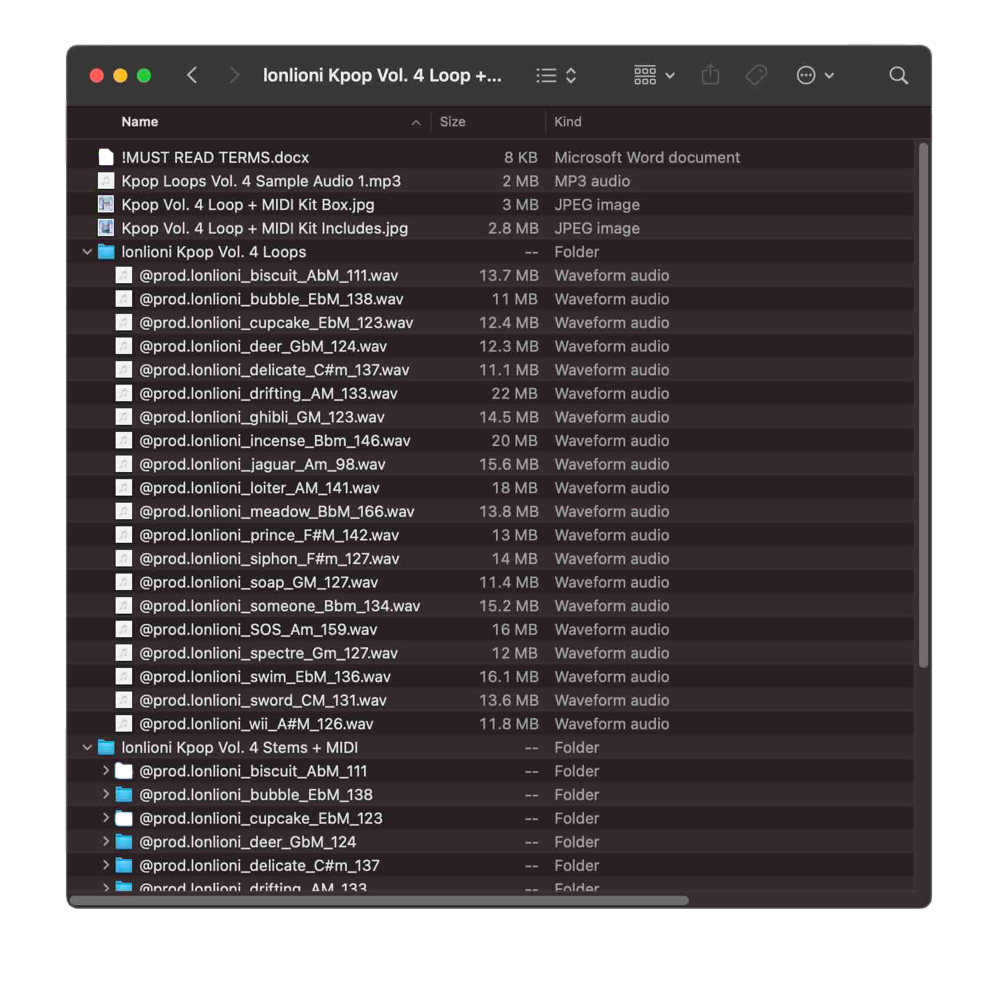Click the Finder search magnifier icon
The width and height of the screenshot is (998, 996).
point(898,76)
